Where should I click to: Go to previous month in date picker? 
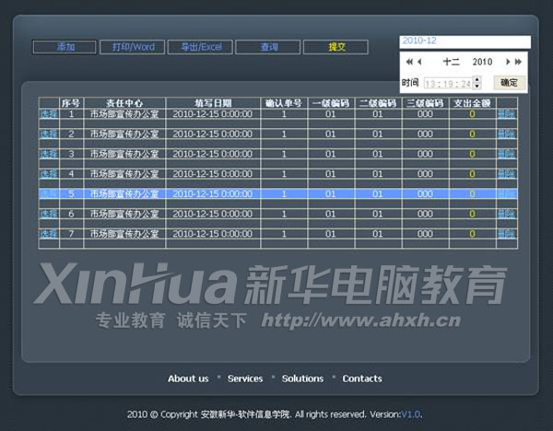(x=419, y=62)
